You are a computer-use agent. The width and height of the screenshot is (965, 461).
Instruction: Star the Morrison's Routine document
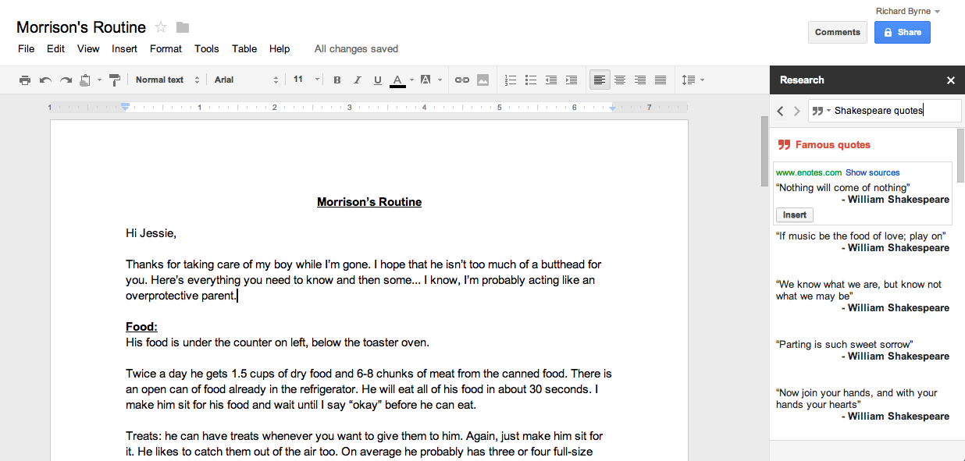coord(161,27)
